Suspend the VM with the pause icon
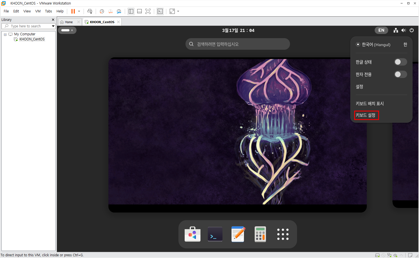419x258 pixels. [73, 11]
